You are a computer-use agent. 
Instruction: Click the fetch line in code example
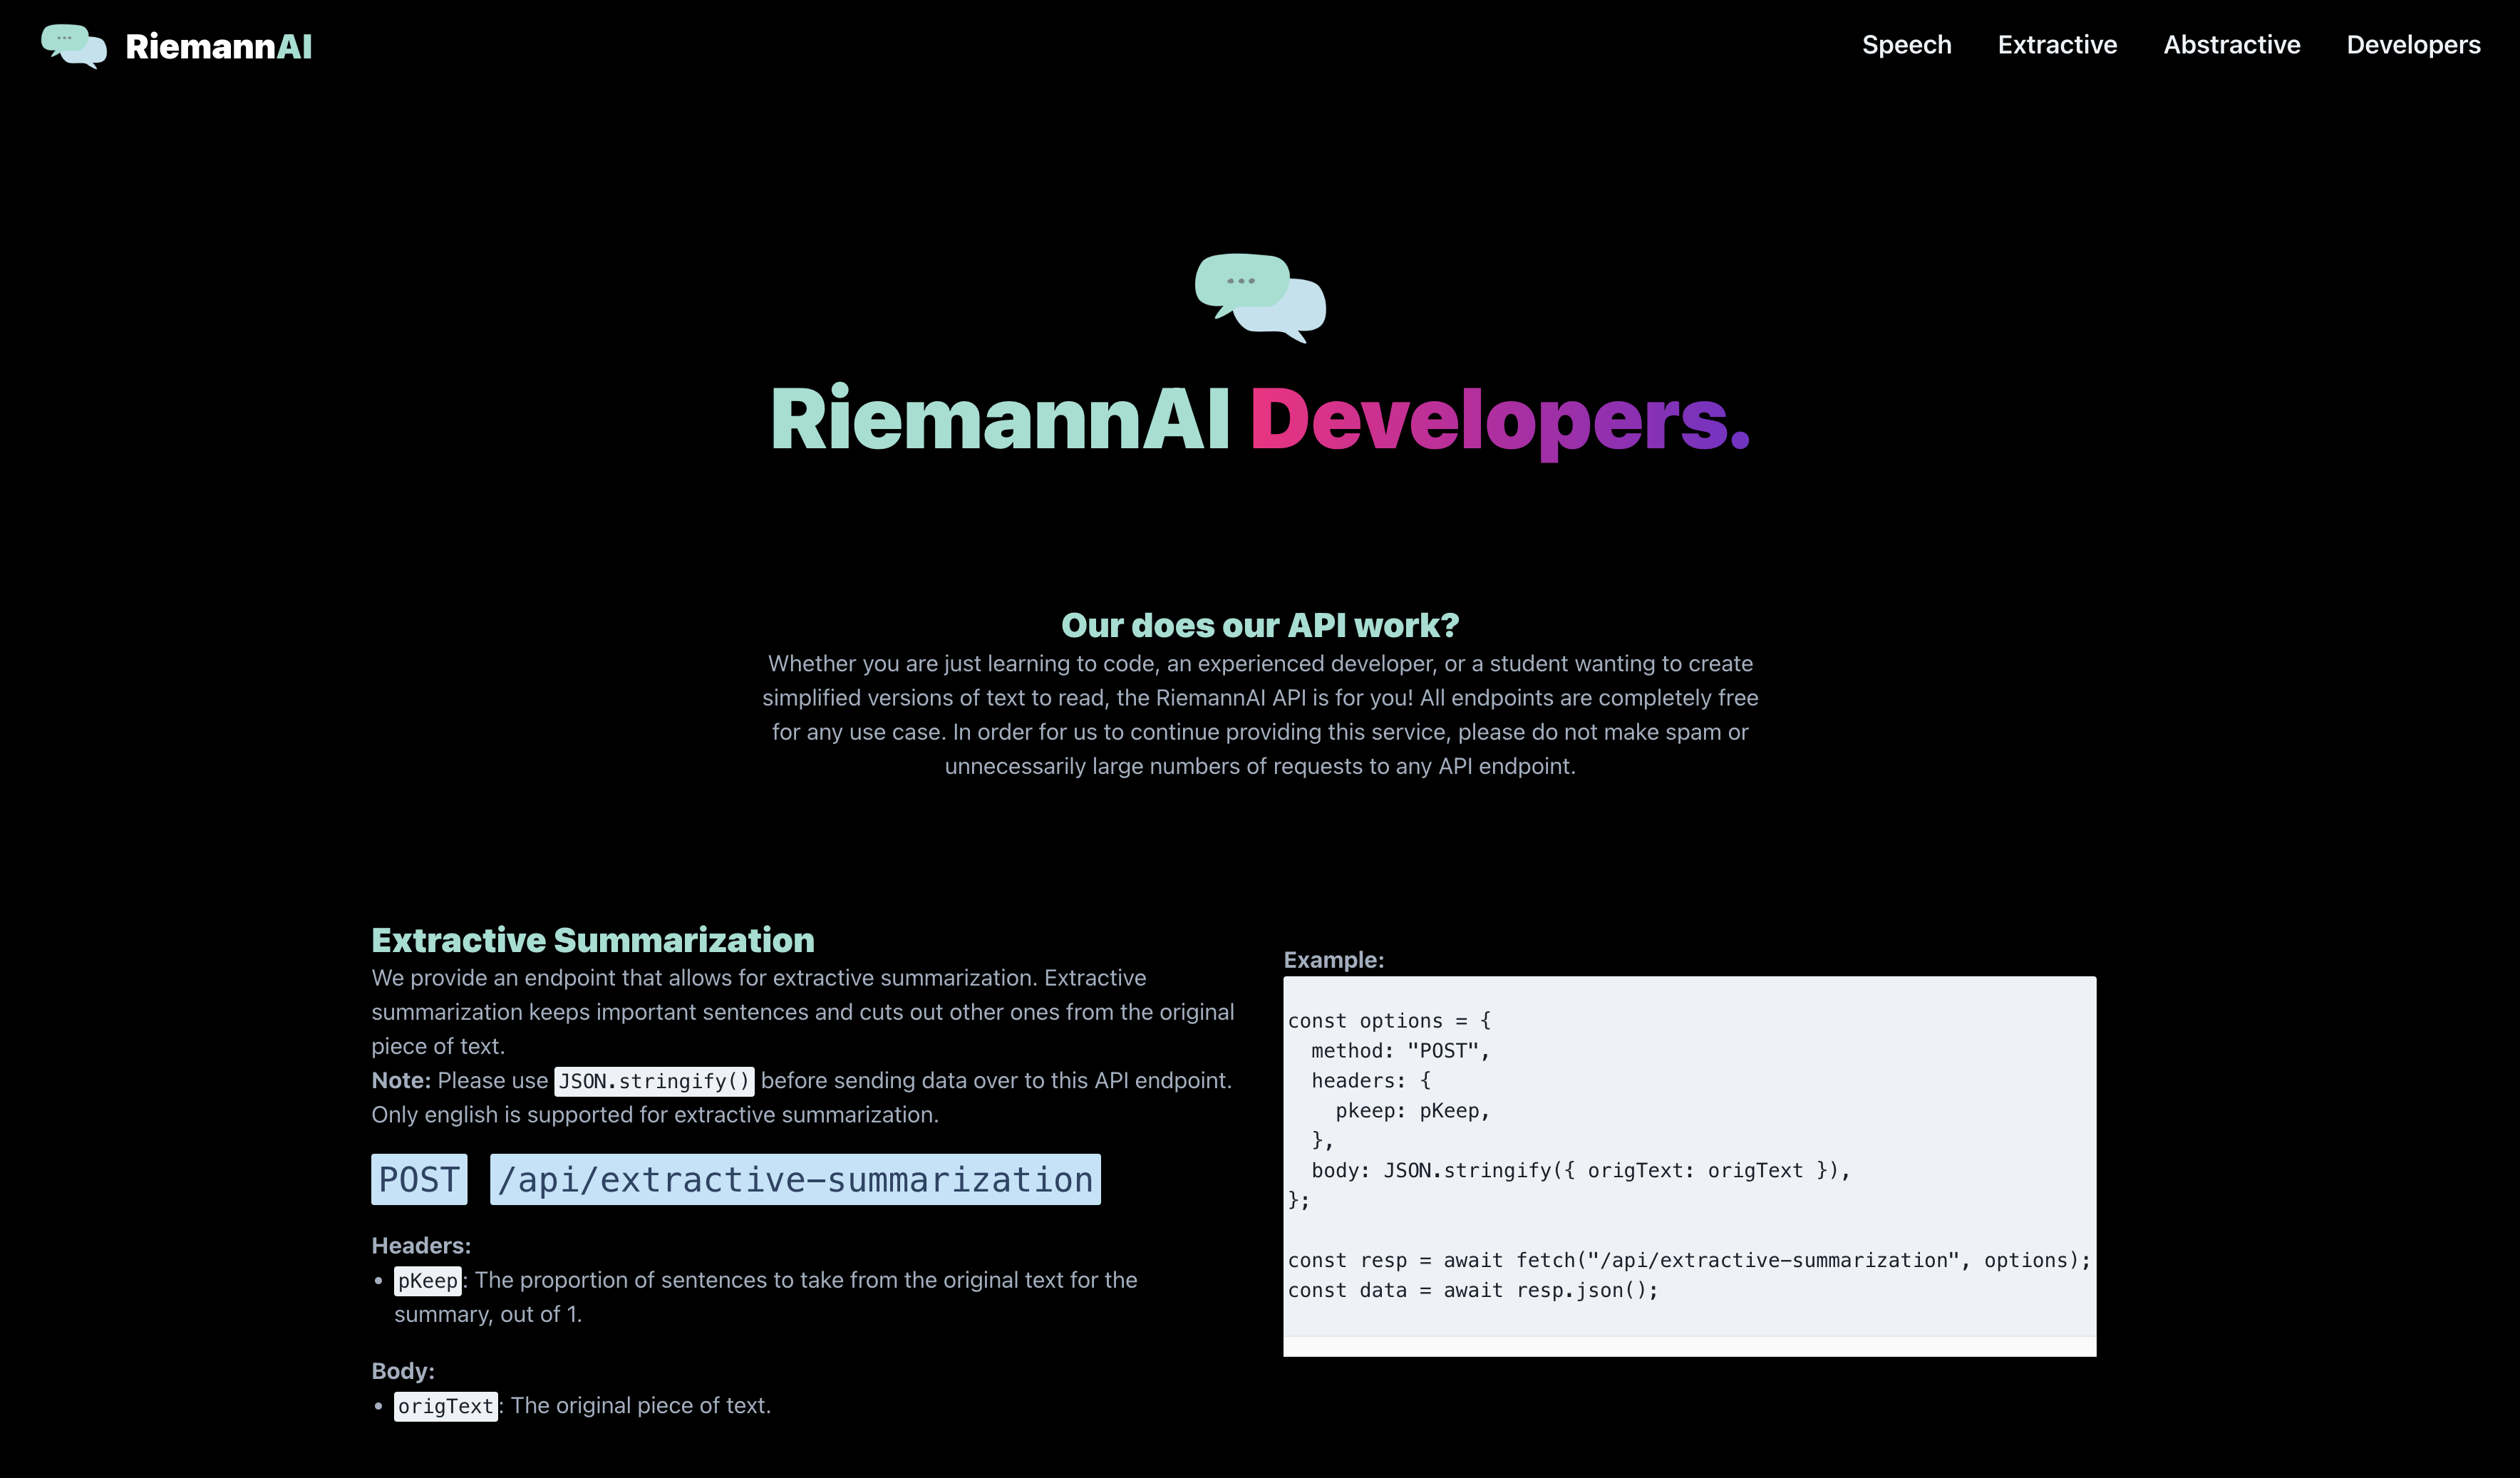pyautogui.click(x=1688, y=1260)
